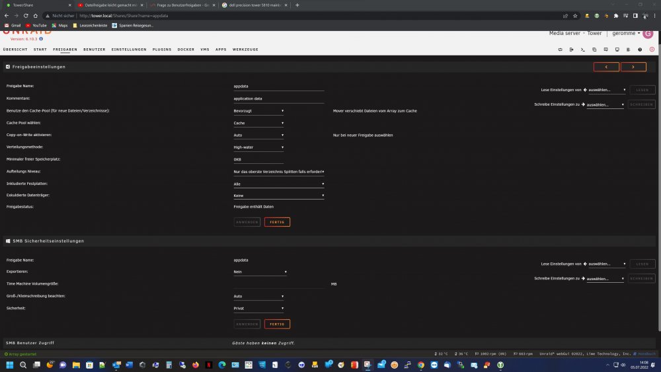The width and height of the screenshot is (661, 372).
Task: Reload the page
Action: click(26, 16)
